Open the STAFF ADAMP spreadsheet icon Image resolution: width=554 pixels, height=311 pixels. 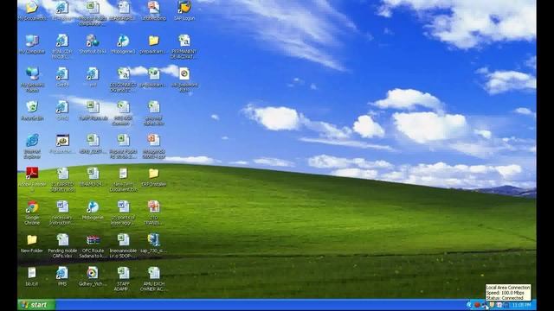coord(123,273)
